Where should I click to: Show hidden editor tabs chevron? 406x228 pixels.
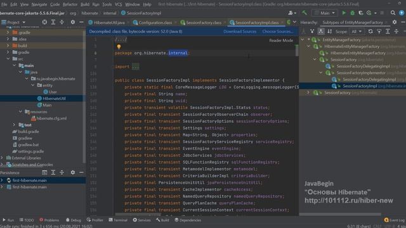(x=294, y=22)
